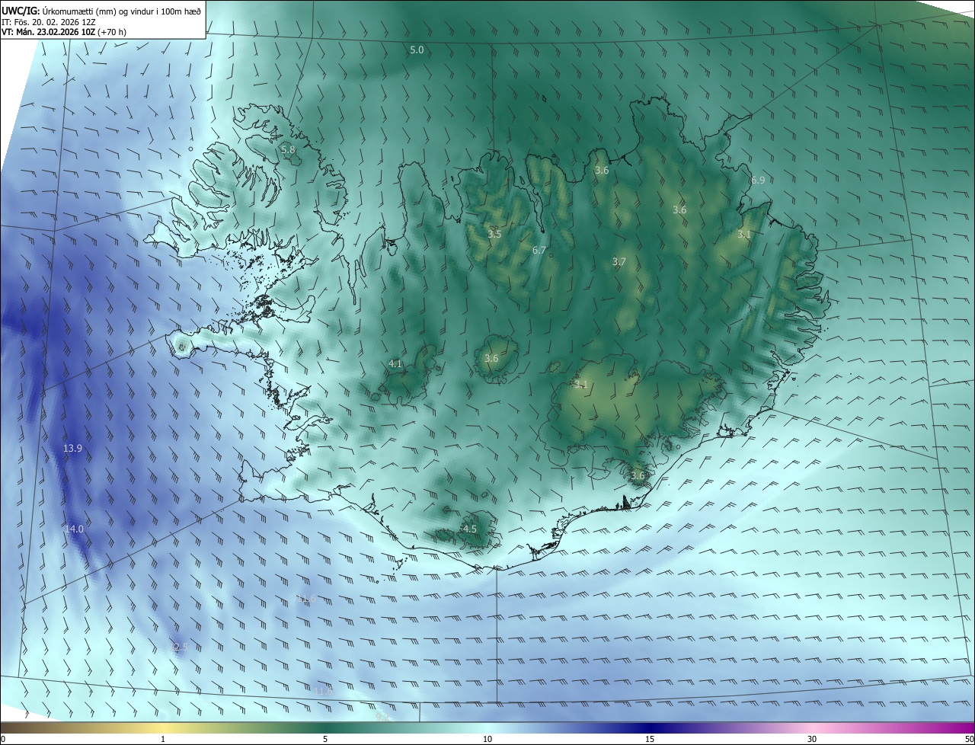Click the 13.9 value label over the sea

pos(72,449)
